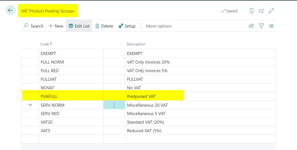Screen dimensions: 297x150
Task: Expand More options menu
Action: coord(159,26)
